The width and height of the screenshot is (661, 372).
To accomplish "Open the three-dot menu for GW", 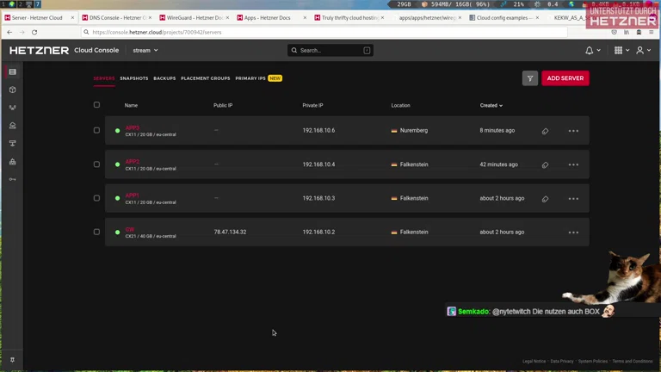I will click(573, 232).
